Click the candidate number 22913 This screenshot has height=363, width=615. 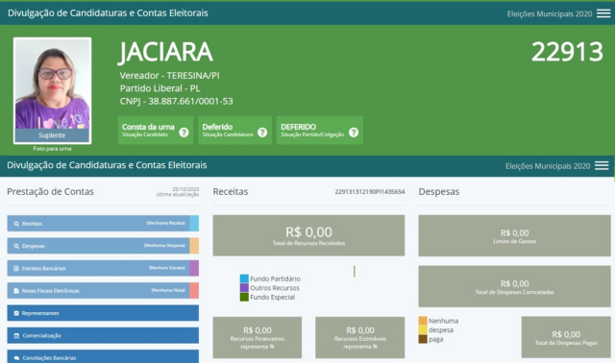pyautogui.click(x=567, y=52)
